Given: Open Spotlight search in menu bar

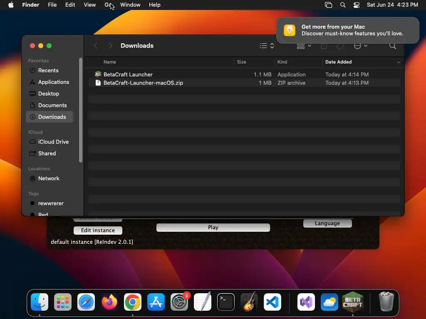Looking at the screenshot, I should [x=343, y=5].
